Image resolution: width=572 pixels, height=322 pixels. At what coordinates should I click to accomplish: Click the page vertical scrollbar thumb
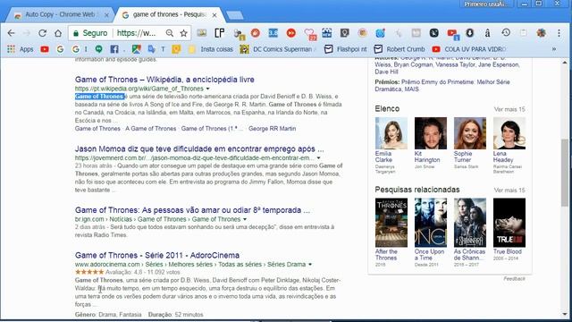coord(565,173)
